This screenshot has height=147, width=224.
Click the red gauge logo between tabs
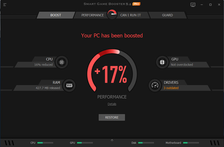[112, 14]
